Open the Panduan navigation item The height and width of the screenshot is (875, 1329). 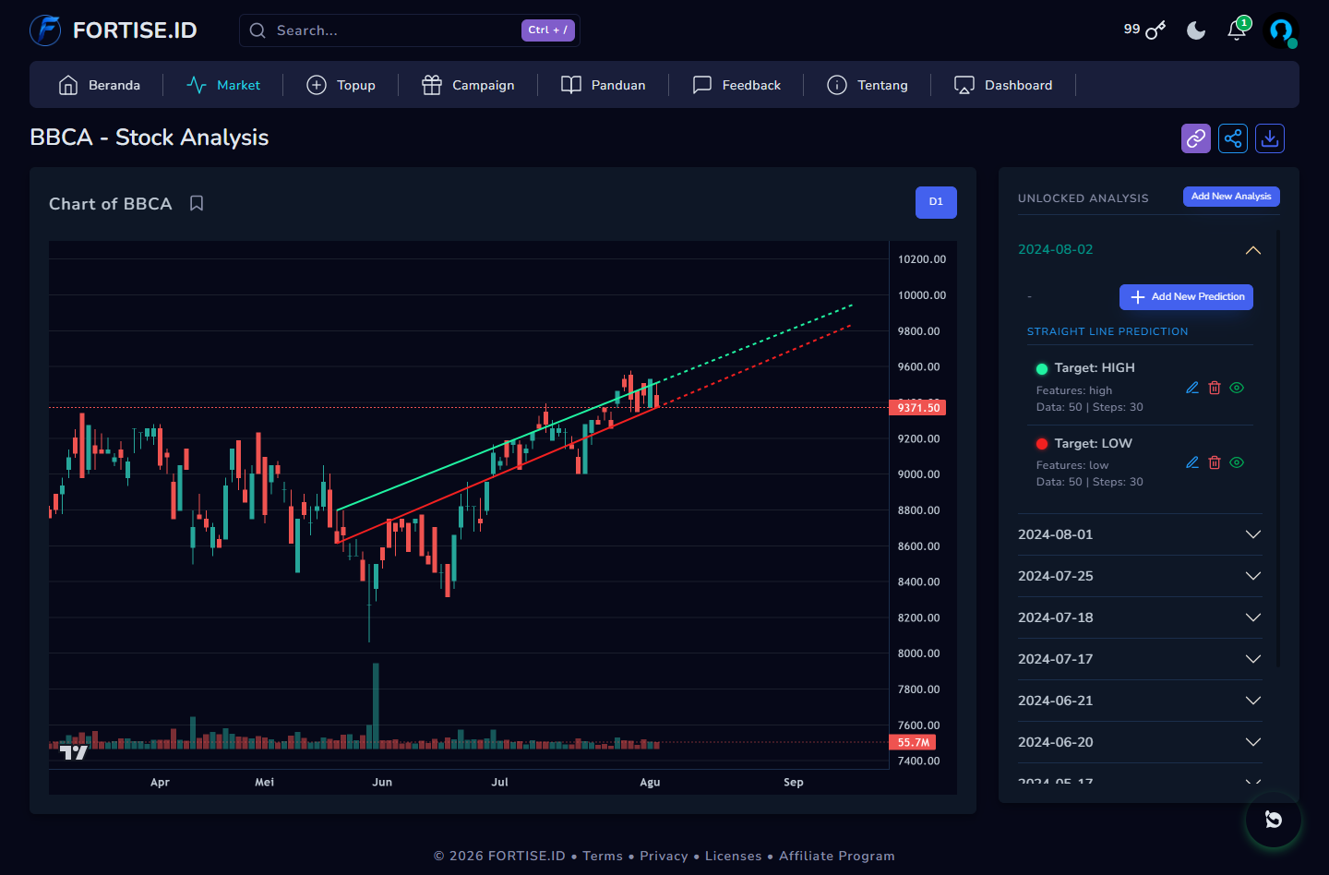pyautogui.click(x=603, y=85)
